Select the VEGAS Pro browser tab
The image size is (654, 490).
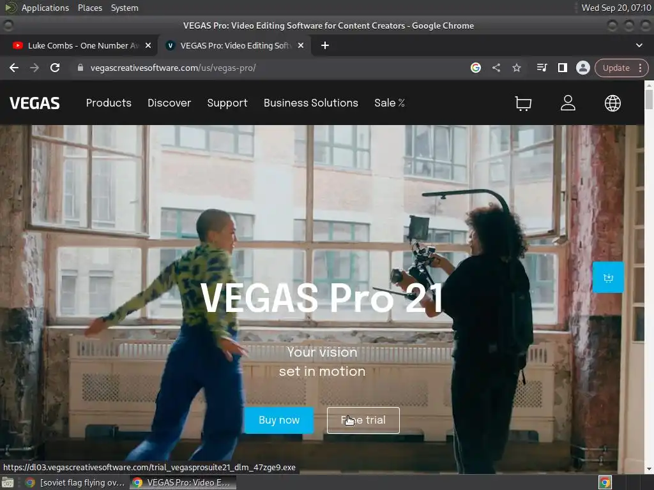(234, 45)
